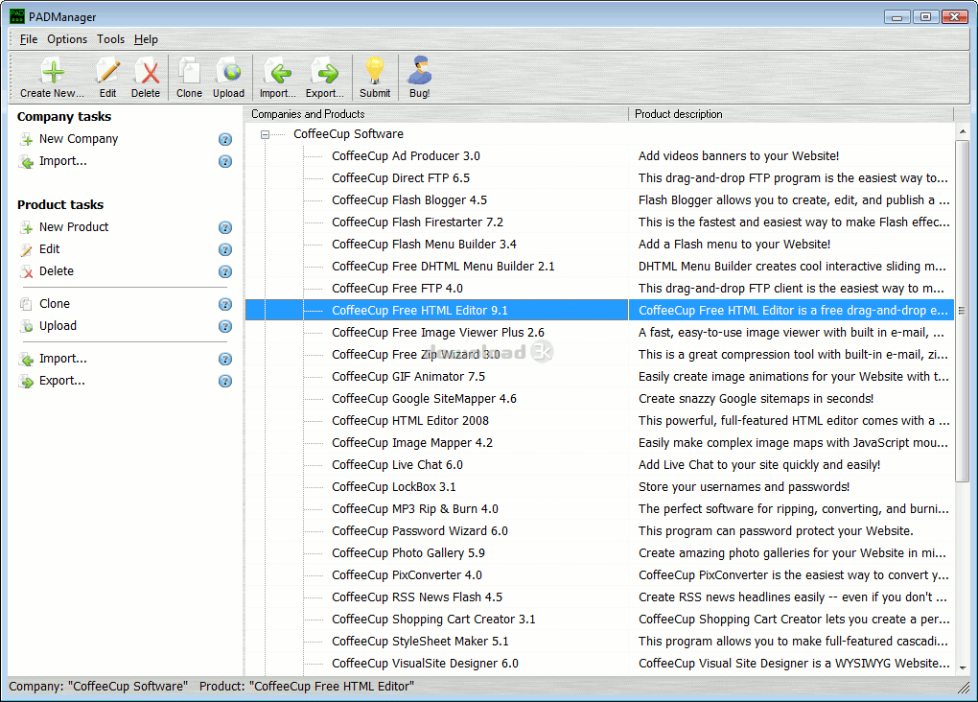Open help icon beside Product tasks Edit
The height and width of the screenshot is (702, 978).
[x=225, y=249]
